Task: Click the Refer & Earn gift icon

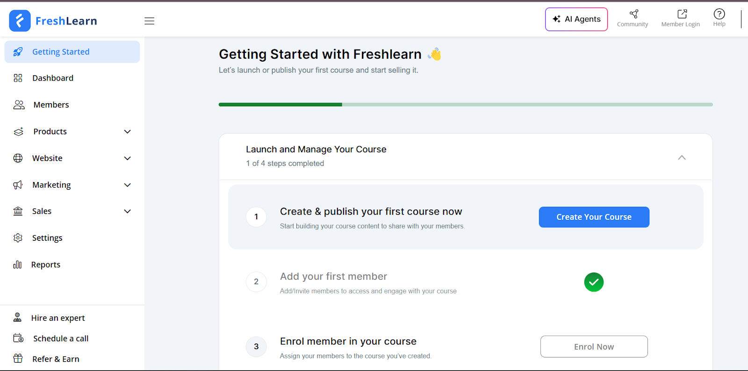Action: tap(18, 358)
